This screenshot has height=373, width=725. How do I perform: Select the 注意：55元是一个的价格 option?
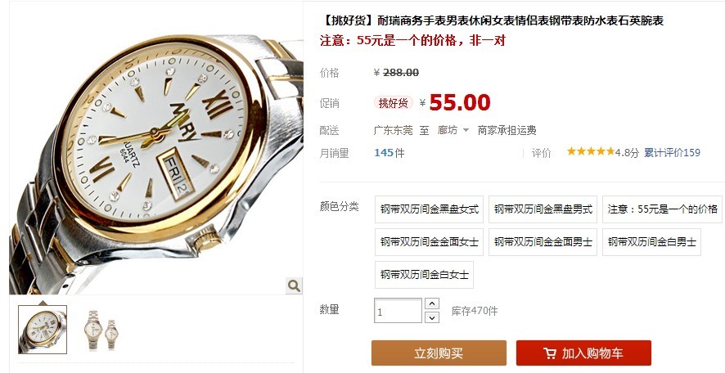[x=662, y=209]
